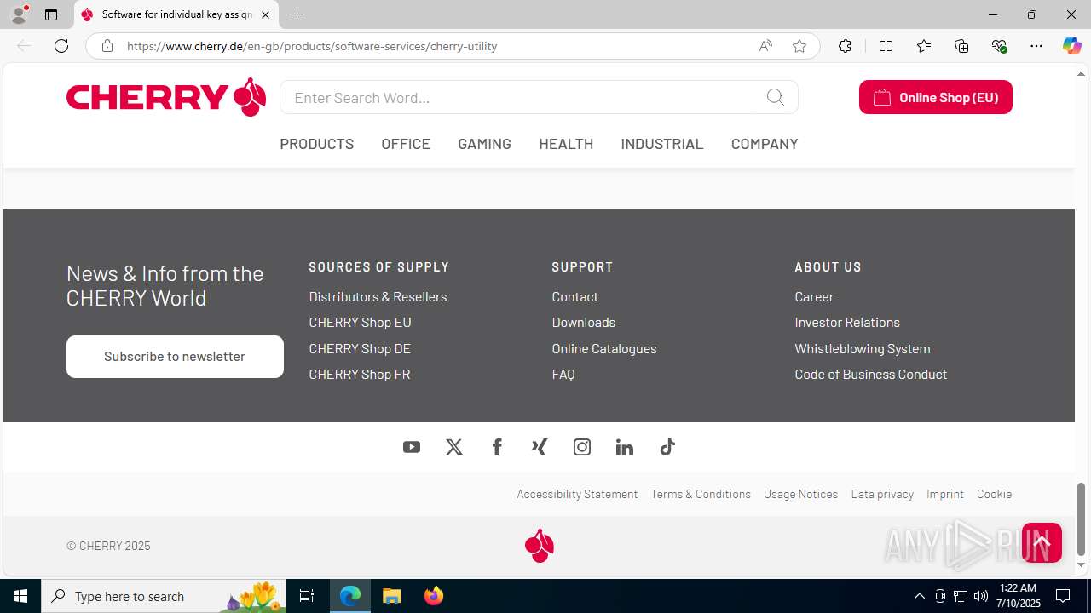Open the Xing social icon
The height and width of the screenshot is (613, 1091).
pos(540,447)
